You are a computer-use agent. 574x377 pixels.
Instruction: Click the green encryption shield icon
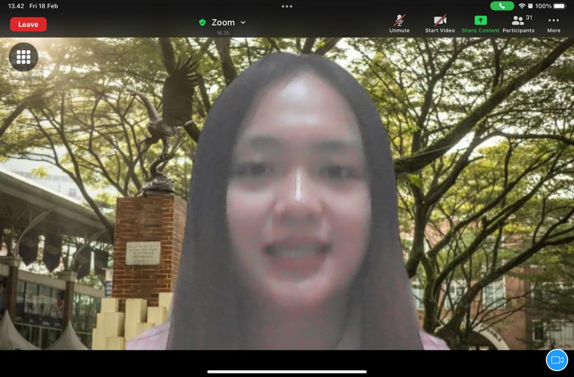tap(202, 22)
